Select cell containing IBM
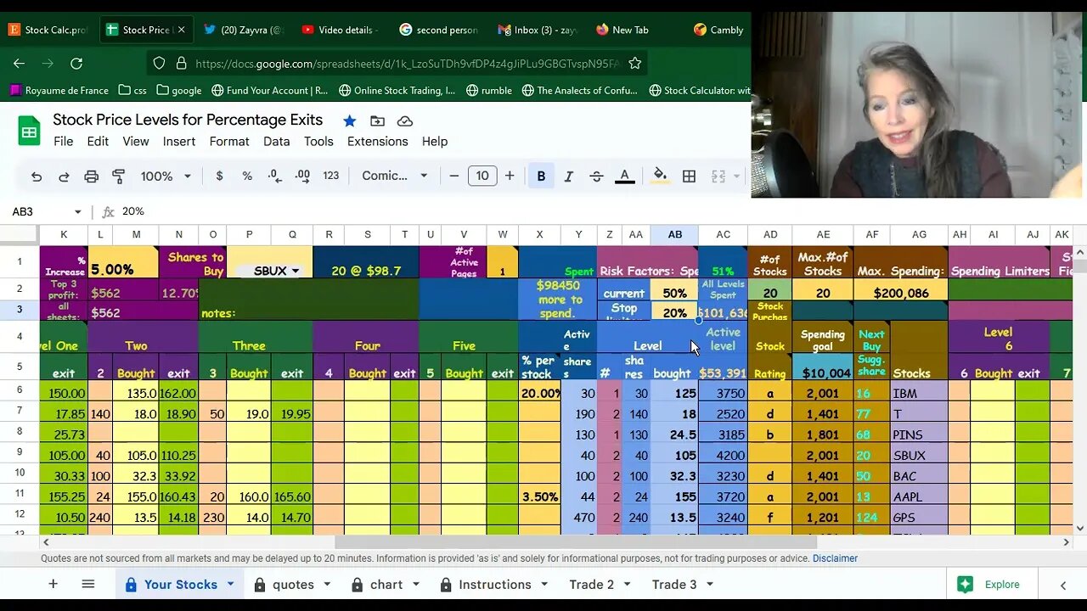Screen dimensions: 1087x611 point(920,394)
